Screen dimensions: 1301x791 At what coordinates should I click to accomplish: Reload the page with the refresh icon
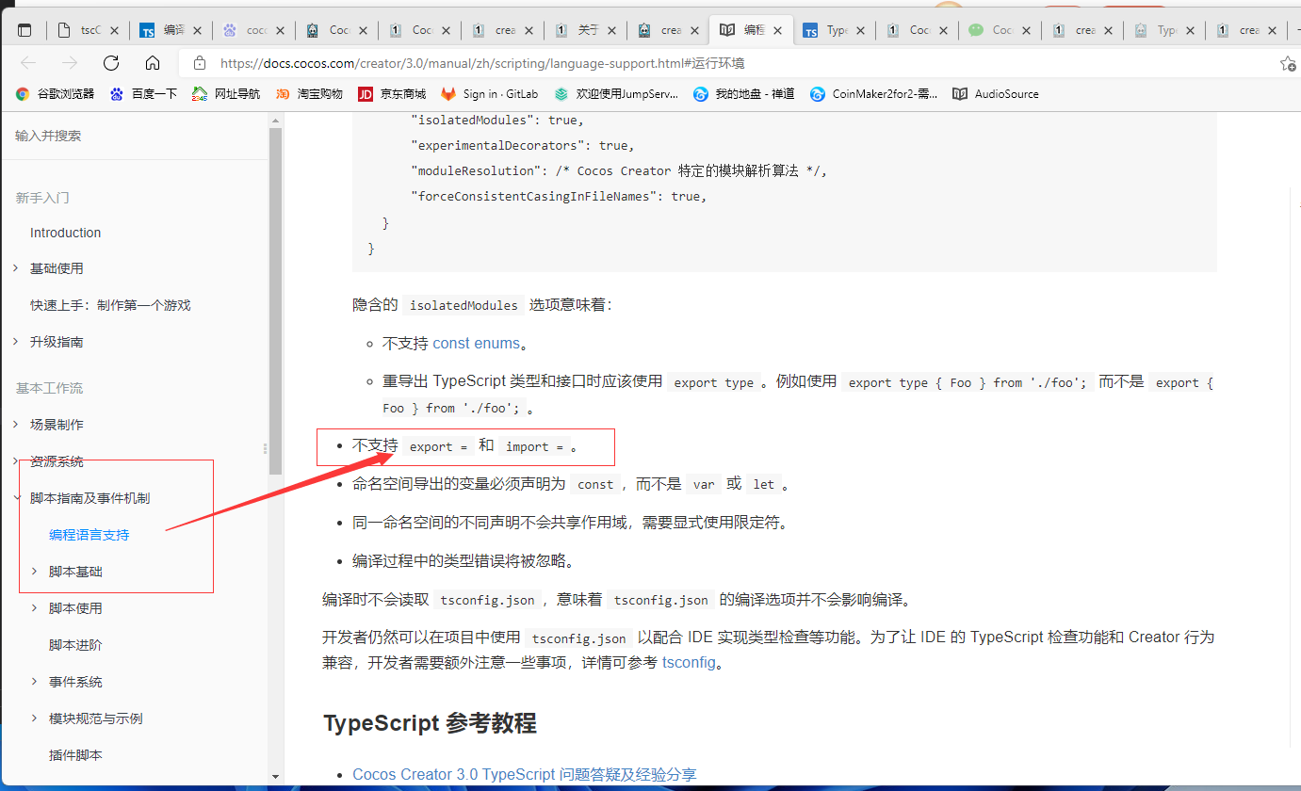111,63
